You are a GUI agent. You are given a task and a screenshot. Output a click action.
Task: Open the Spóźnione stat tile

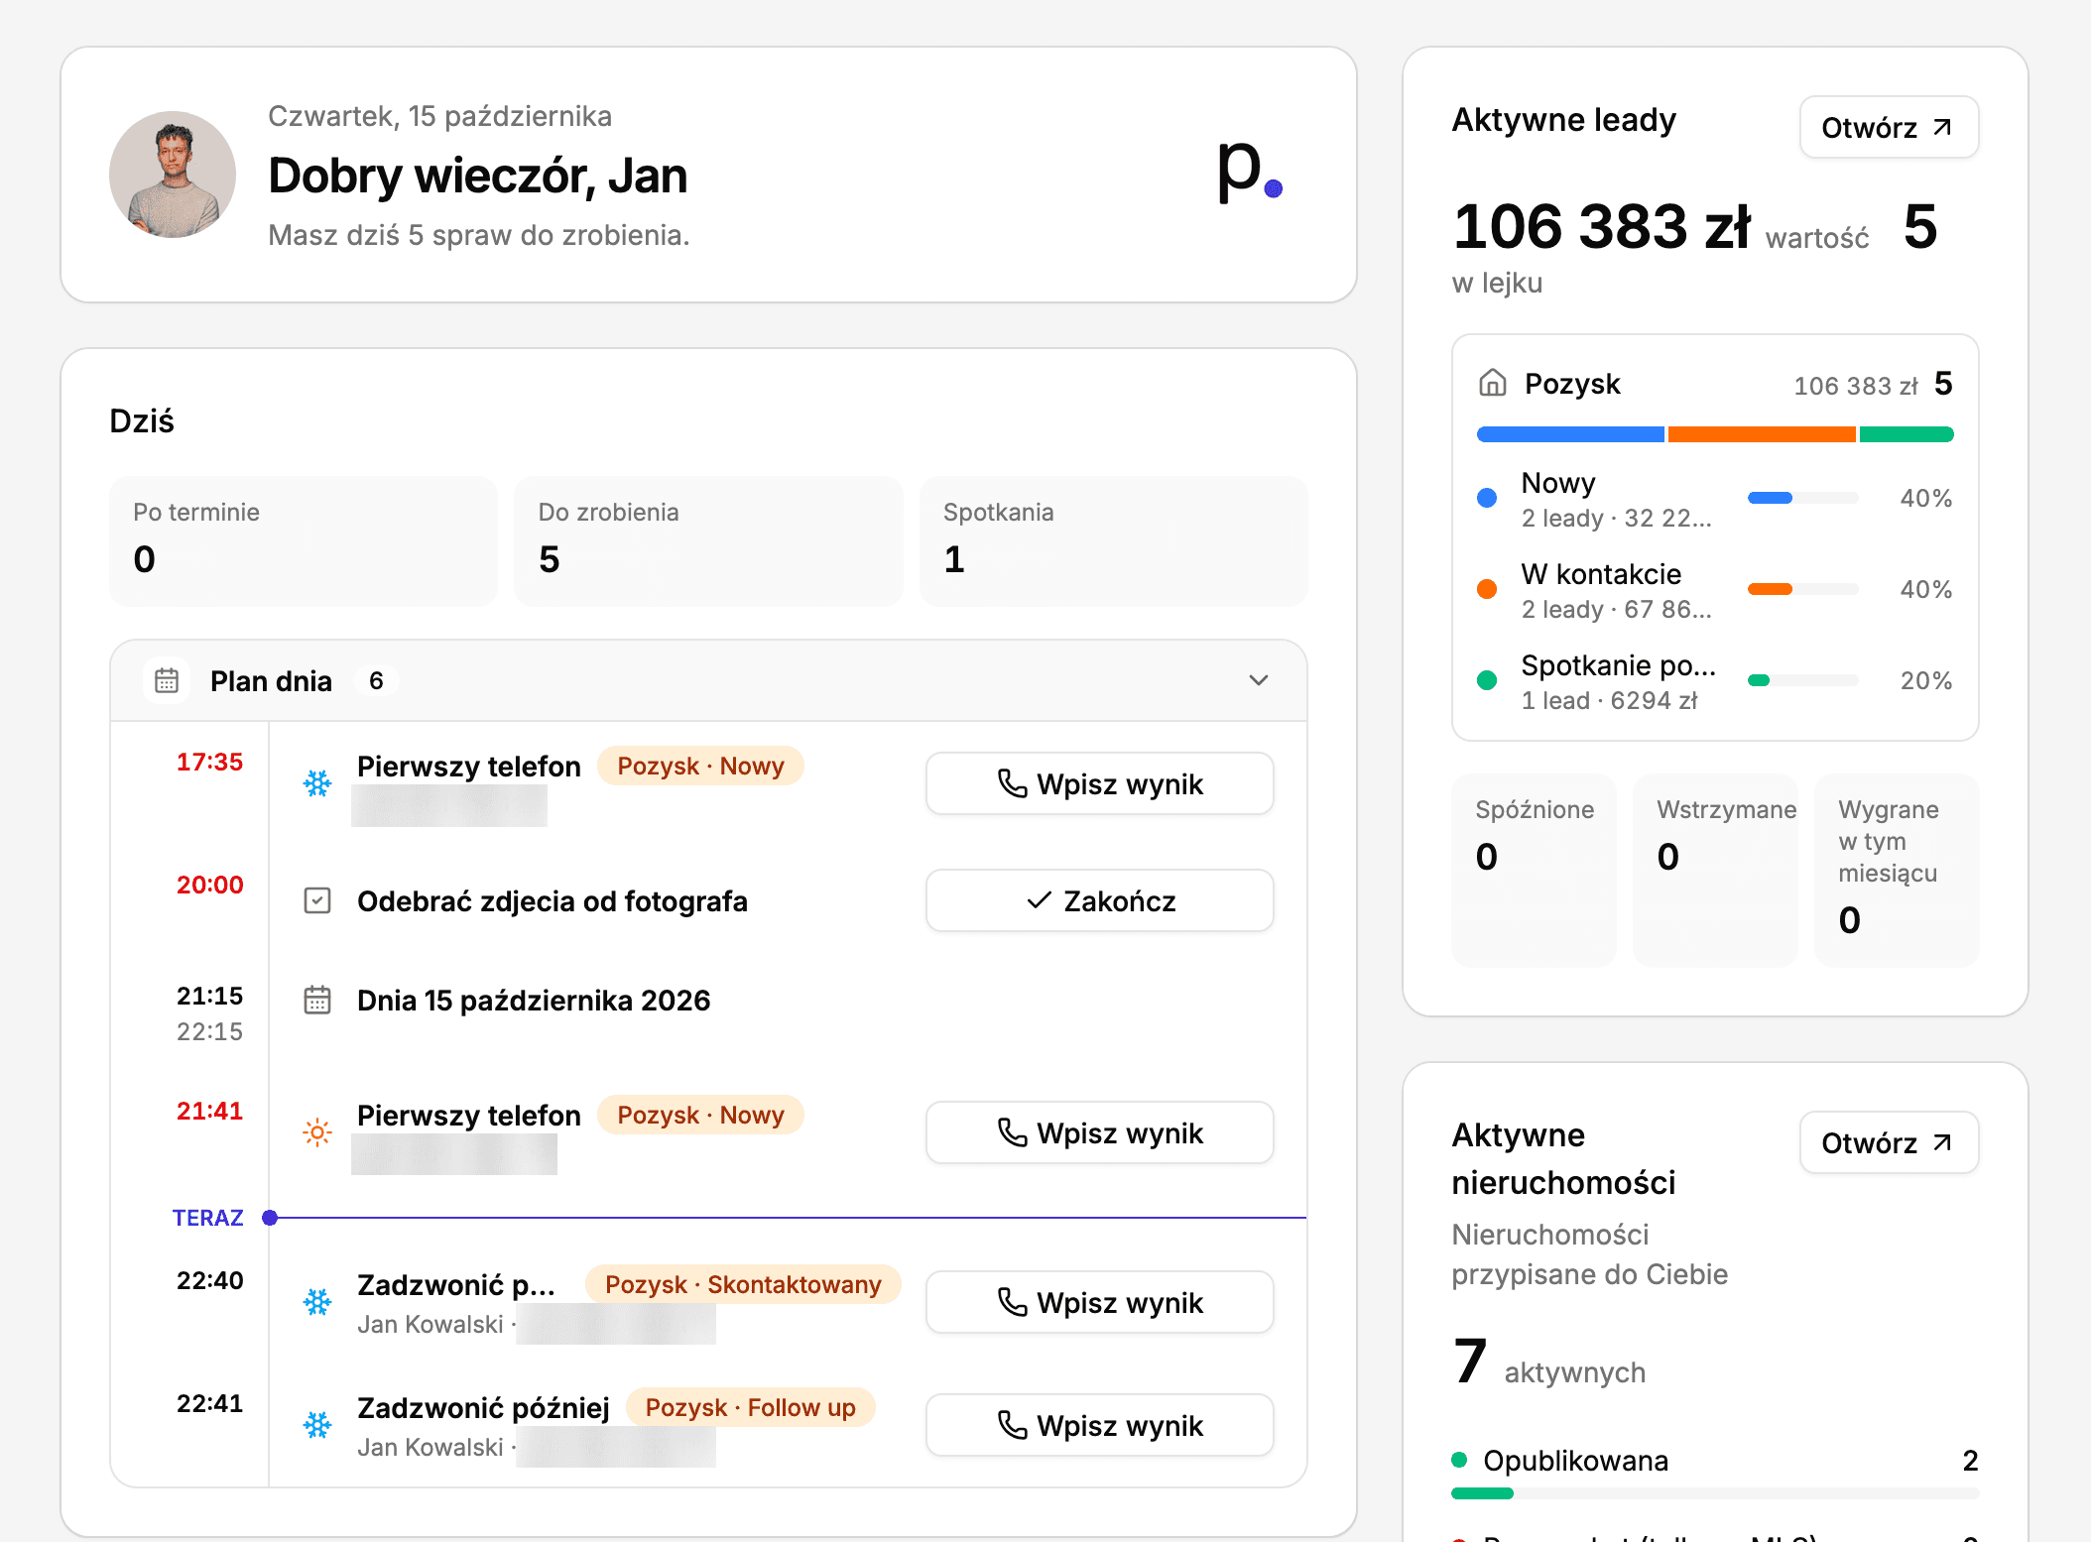1534,870
